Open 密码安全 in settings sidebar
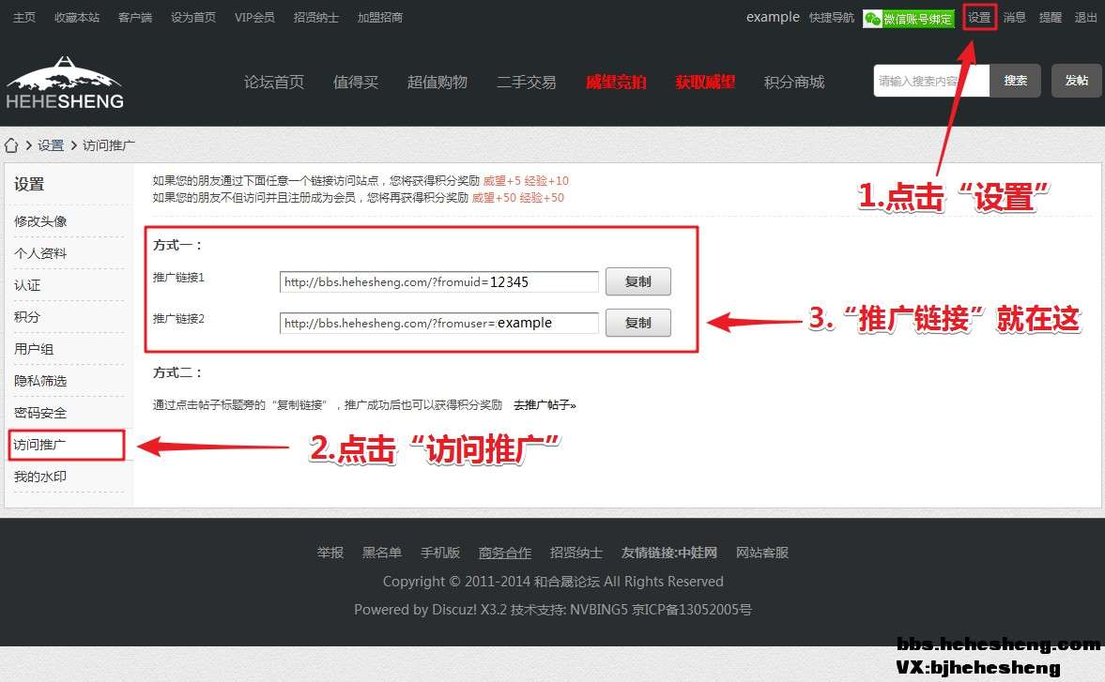The height and width of the screenshot is (682, 1105). 40,413
